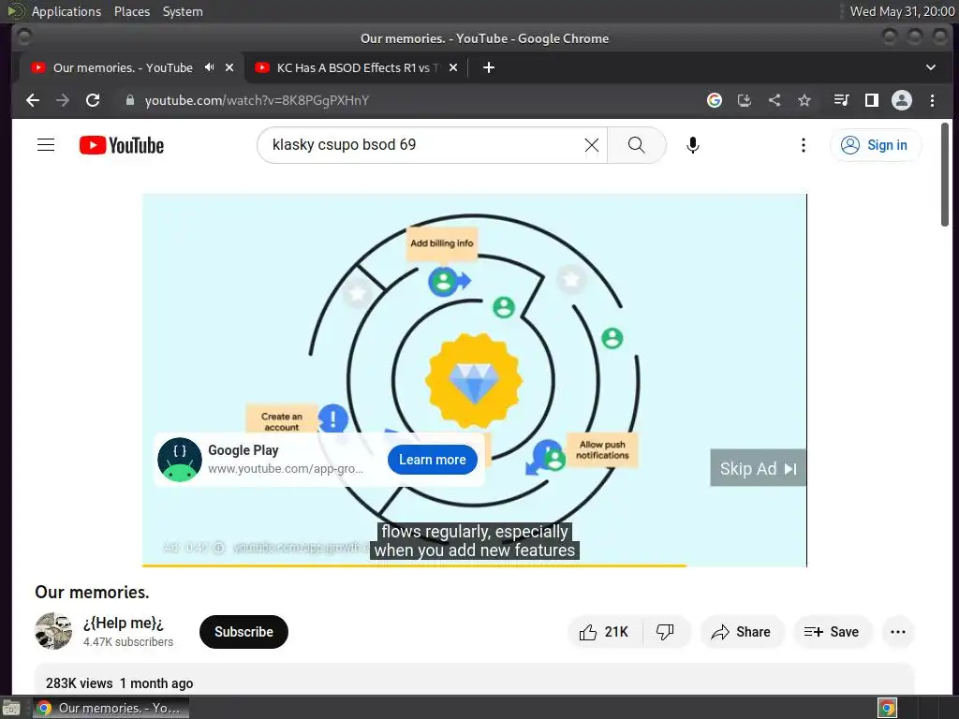The image size is (959, 719).
Task: Open the Places menu
Action: (131, 11)
